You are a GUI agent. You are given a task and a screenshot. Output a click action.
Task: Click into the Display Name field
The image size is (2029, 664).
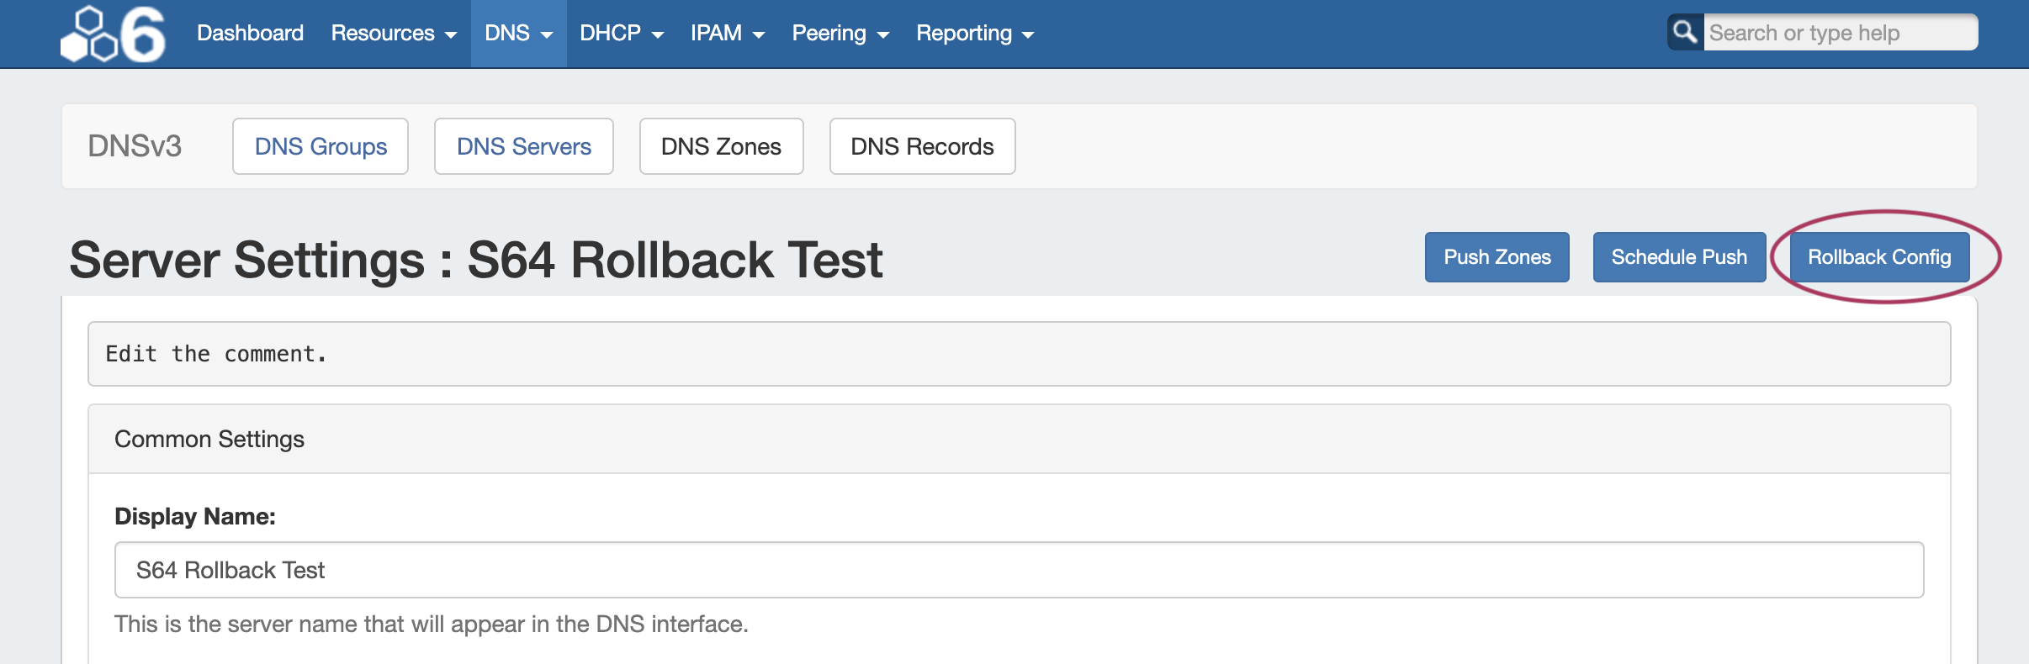tap(1019, 570)
